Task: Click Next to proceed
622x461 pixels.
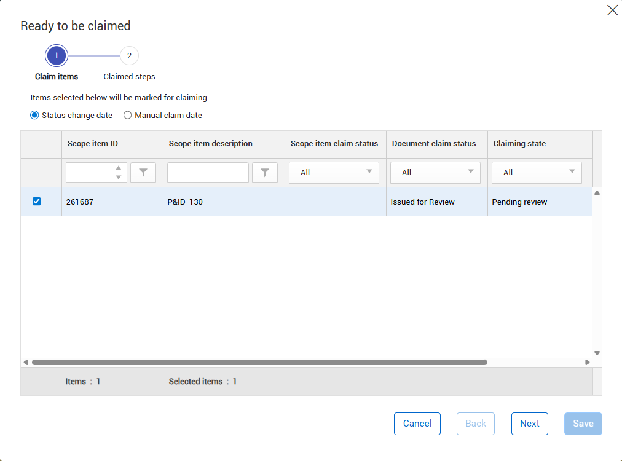Action: (529, 424)
